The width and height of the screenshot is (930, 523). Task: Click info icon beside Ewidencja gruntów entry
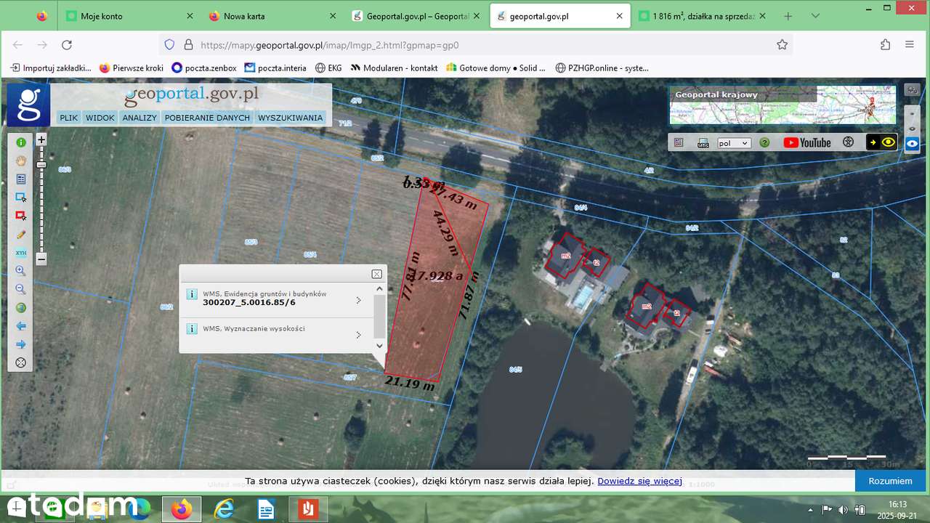[x=192, y=294]
